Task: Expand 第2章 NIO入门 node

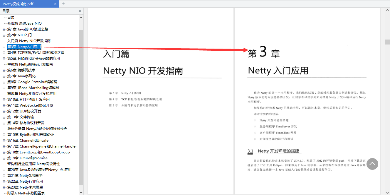Action: [x=4, y=35]
